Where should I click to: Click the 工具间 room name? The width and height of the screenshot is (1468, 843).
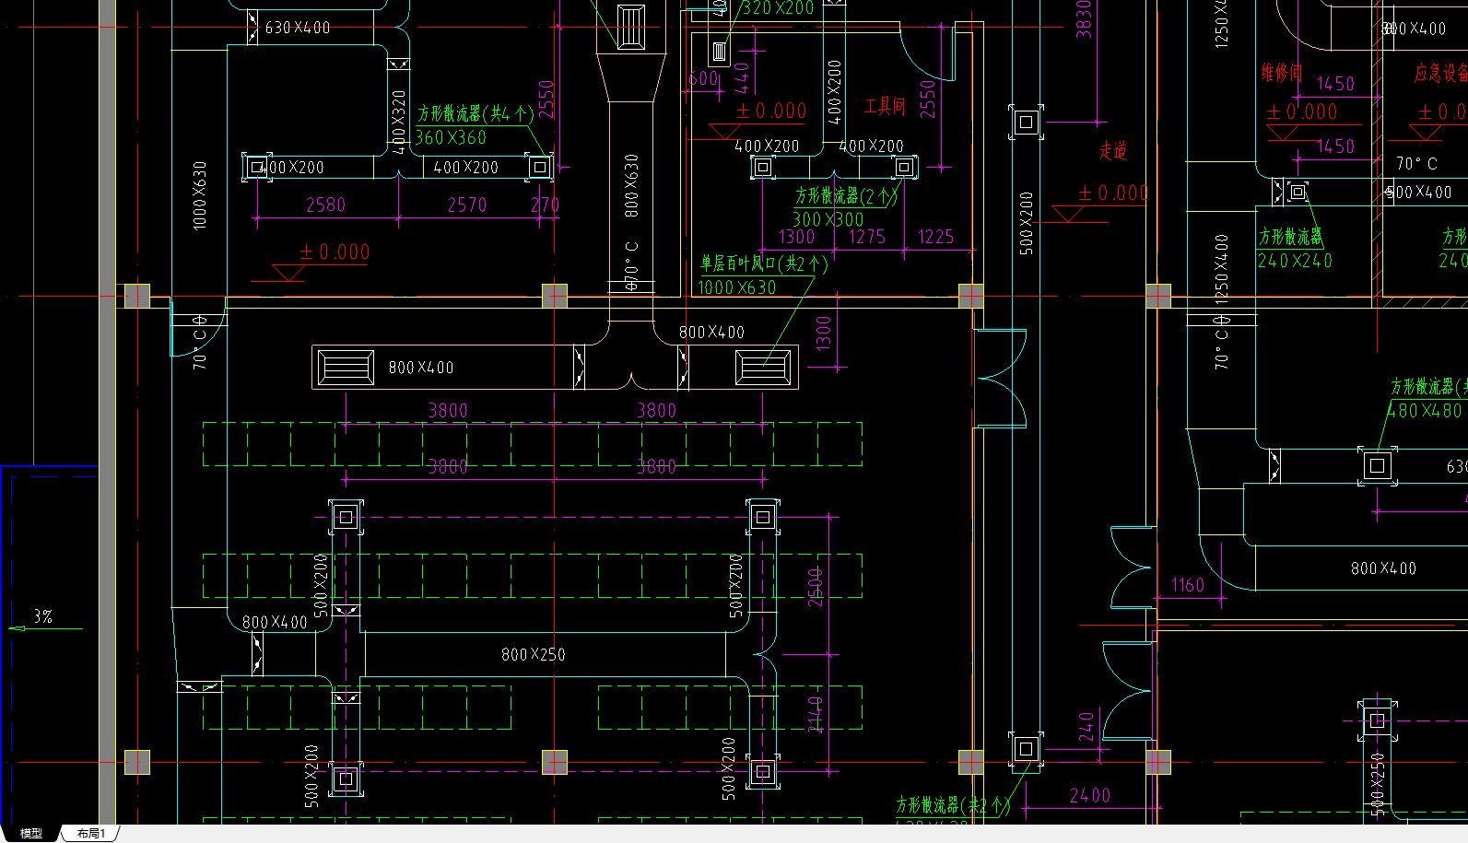(884, 107)
